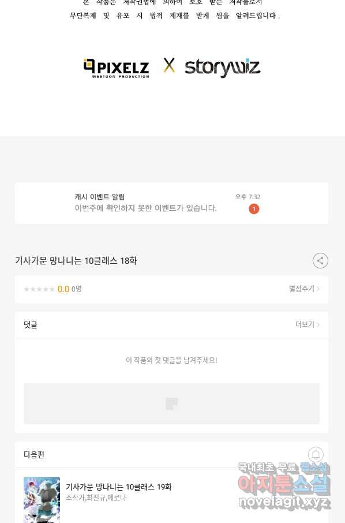
Task: Click the share icon beside episode title
Action: [320, 261]
